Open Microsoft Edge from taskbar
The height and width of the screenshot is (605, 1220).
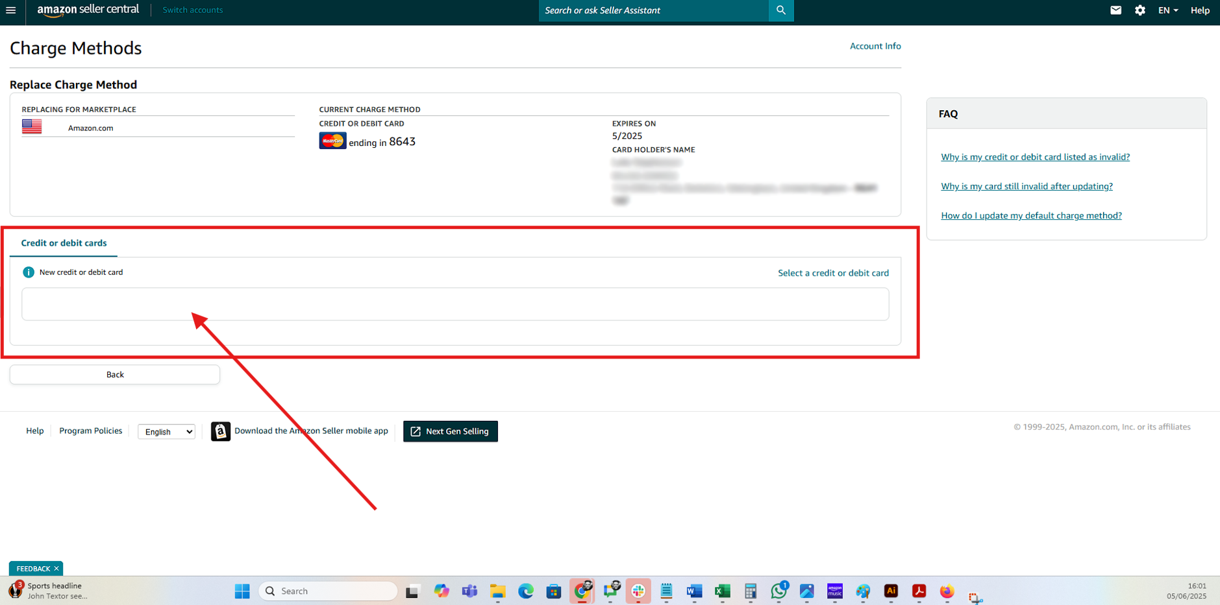(x=526, y=591)
